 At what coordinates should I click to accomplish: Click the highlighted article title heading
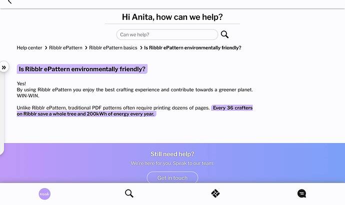[82, 69]
